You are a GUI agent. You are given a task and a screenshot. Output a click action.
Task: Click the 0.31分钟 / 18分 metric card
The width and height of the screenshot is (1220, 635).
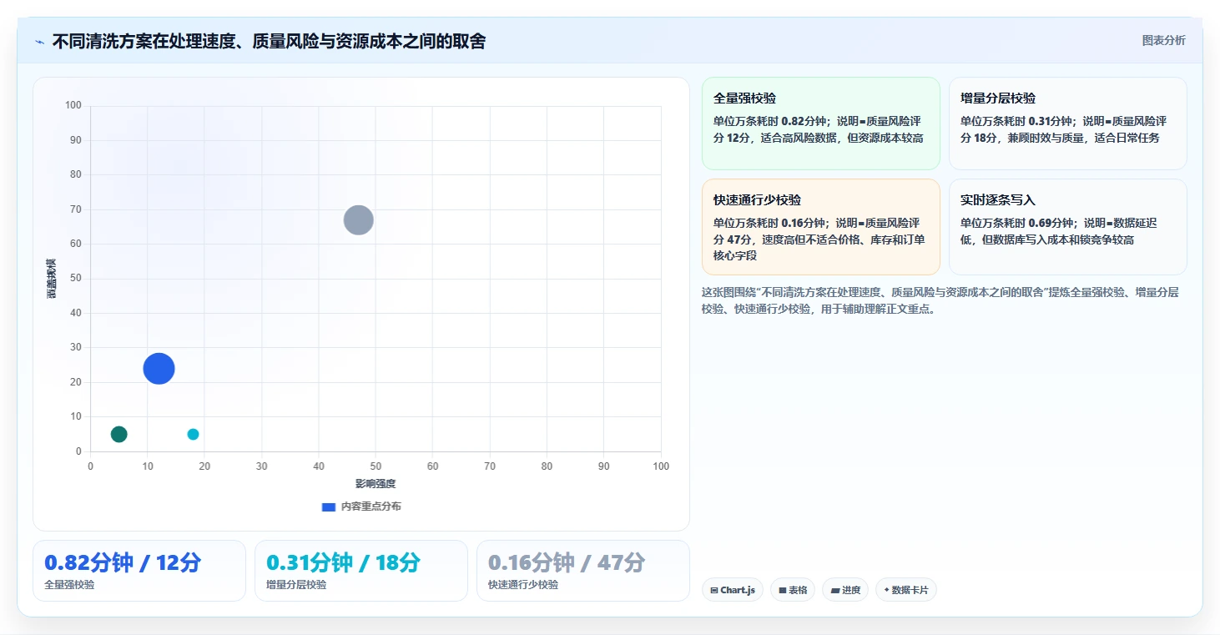click(361, 571)
